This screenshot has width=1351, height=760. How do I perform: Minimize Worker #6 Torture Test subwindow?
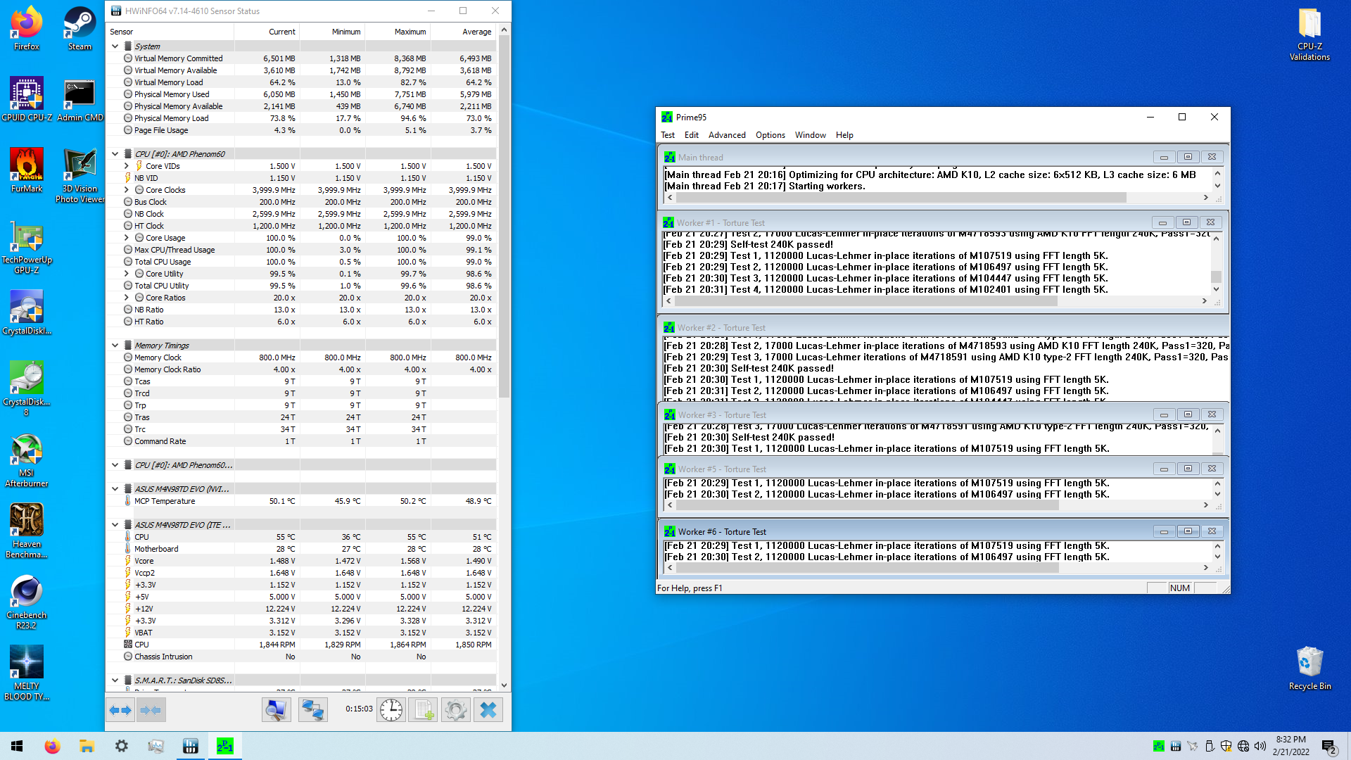[x=1164, y=531]
